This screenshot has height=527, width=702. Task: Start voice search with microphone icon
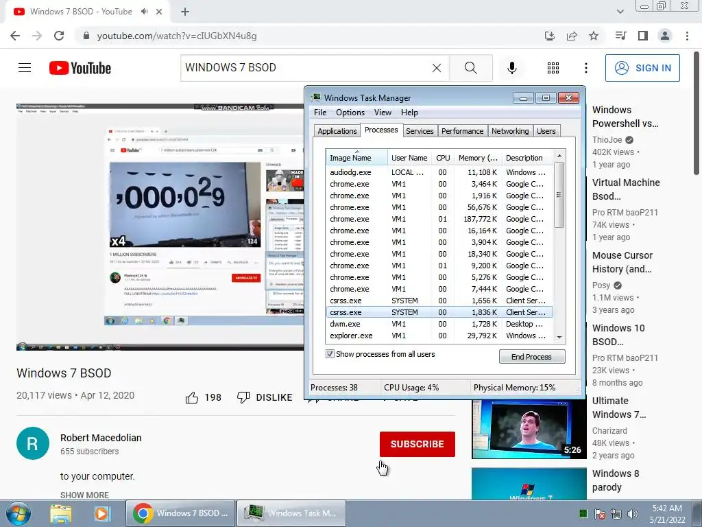pyautogui.click(x=512, y=68)
